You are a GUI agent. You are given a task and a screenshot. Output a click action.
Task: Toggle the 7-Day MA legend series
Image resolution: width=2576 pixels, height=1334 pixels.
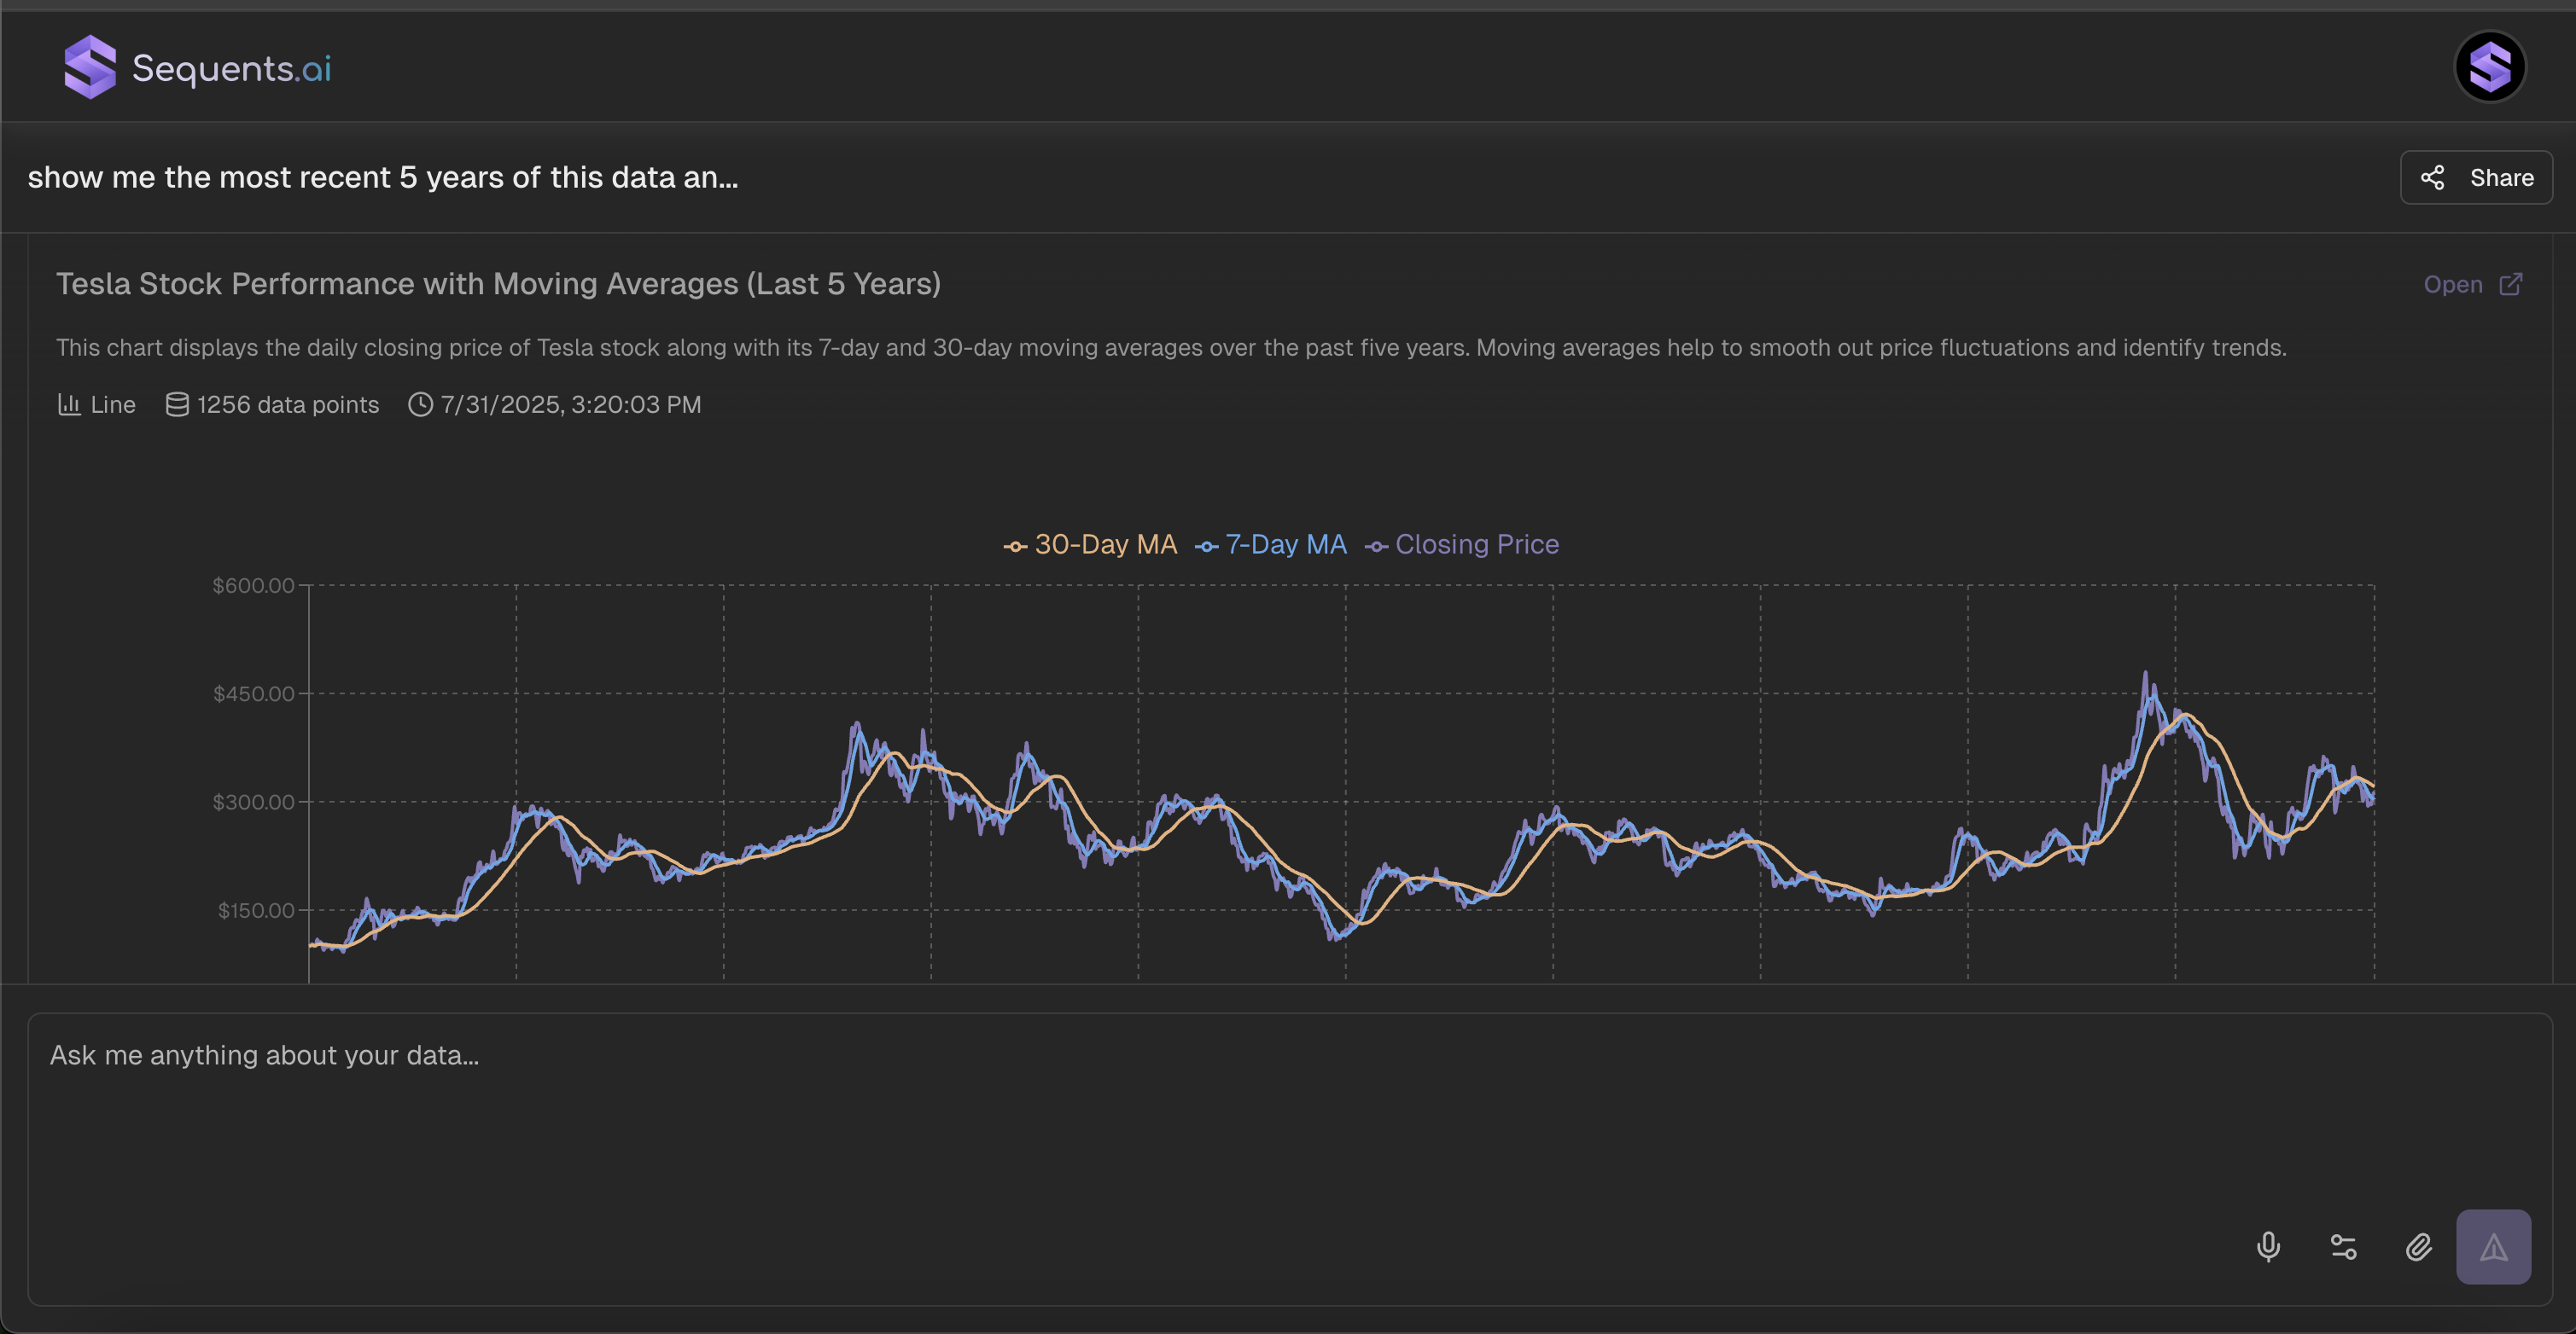pos(1270,544)
